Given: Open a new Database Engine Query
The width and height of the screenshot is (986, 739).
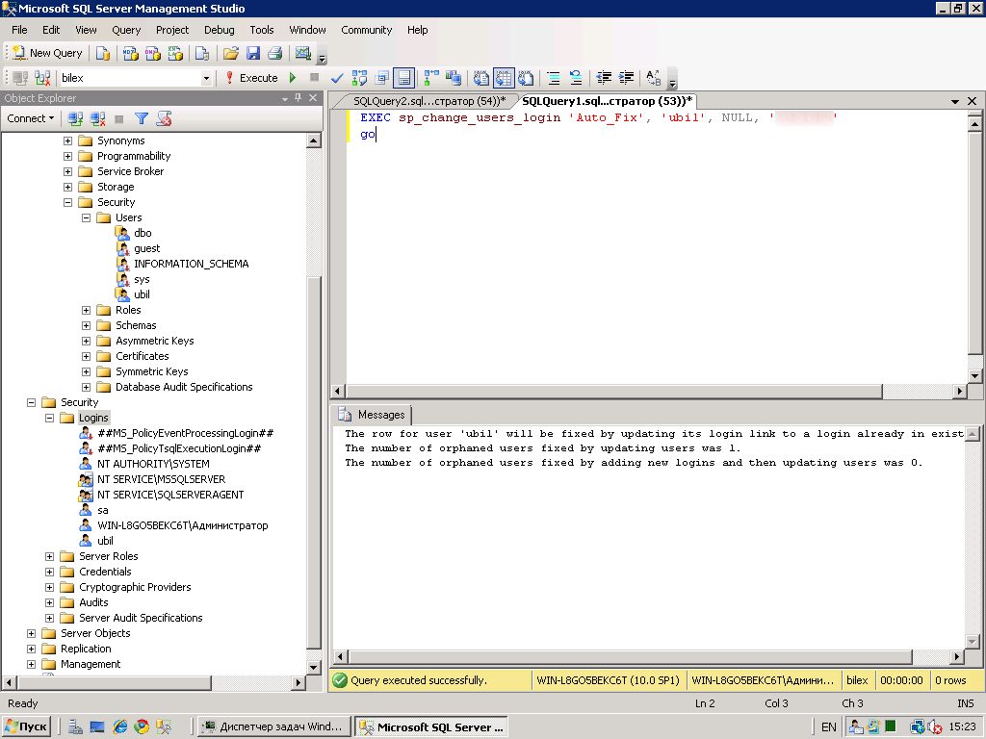Looking at the screenshot, I should point(103,54).
